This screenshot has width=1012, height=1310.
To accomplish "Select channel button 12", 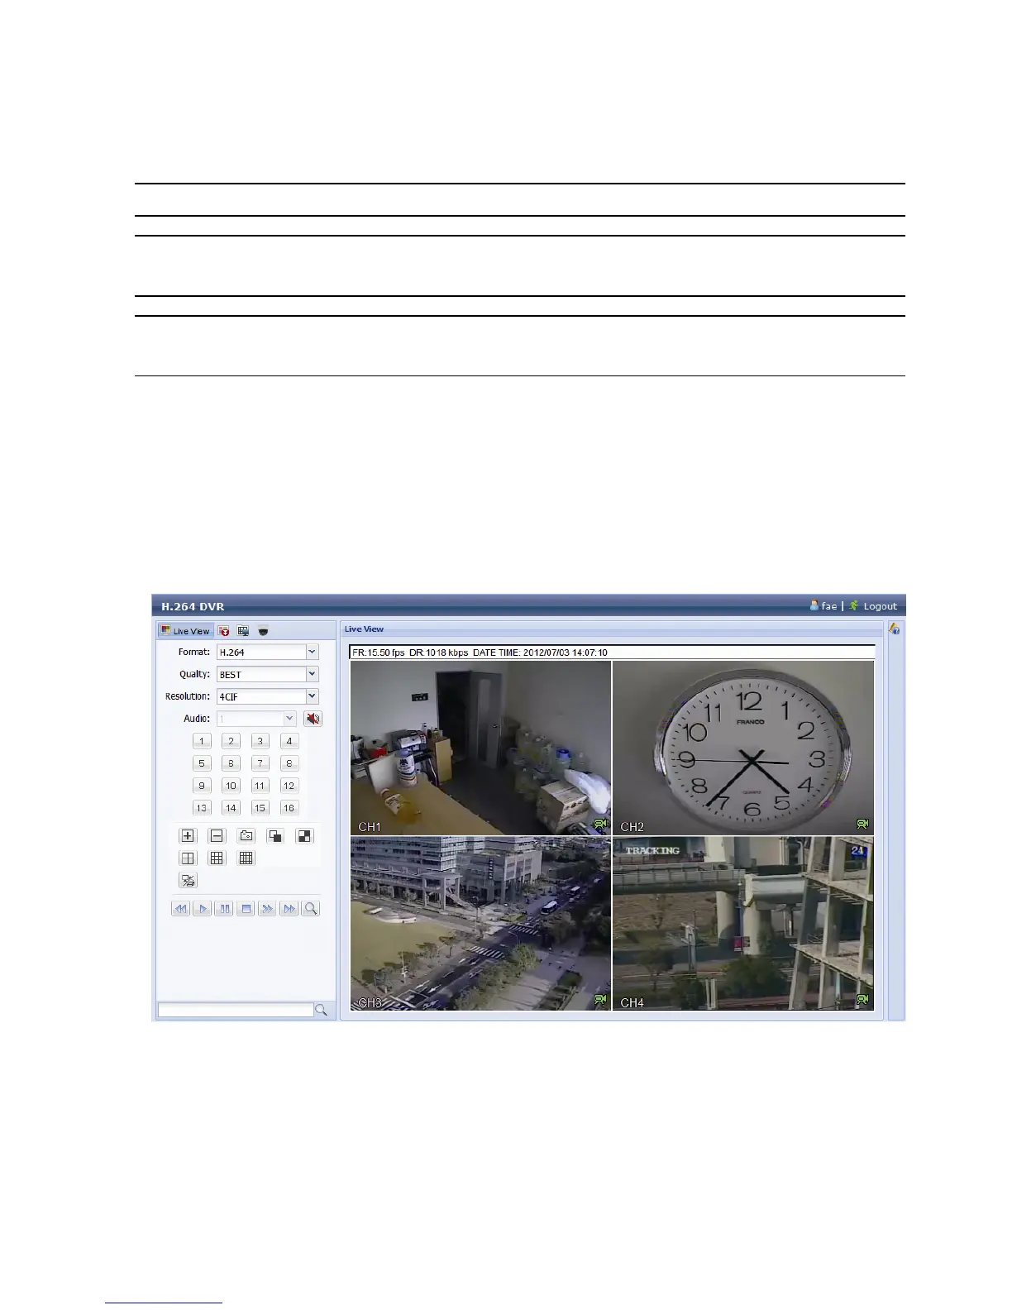I will coord(289,786).
